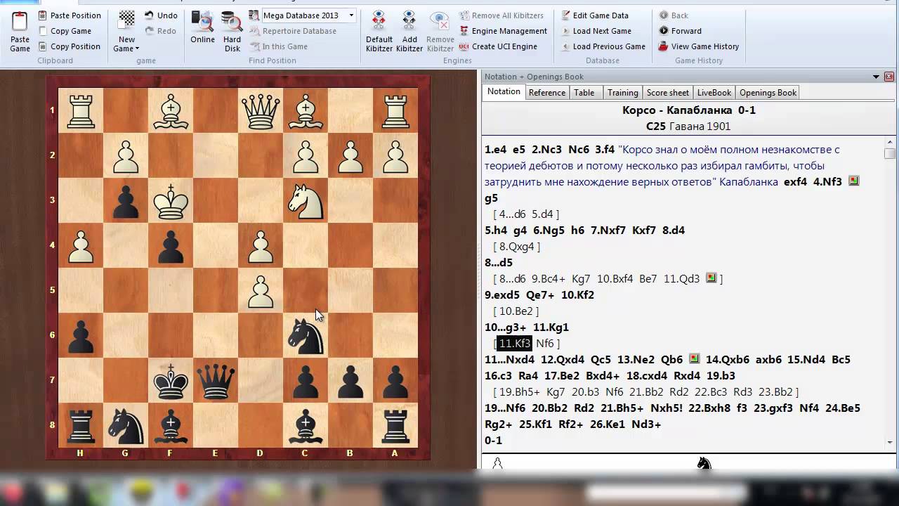Expand the New Game dropdown arrow
Image resolution: width=899 pixels, height=506 pixels.
click(x=137, y=48)
